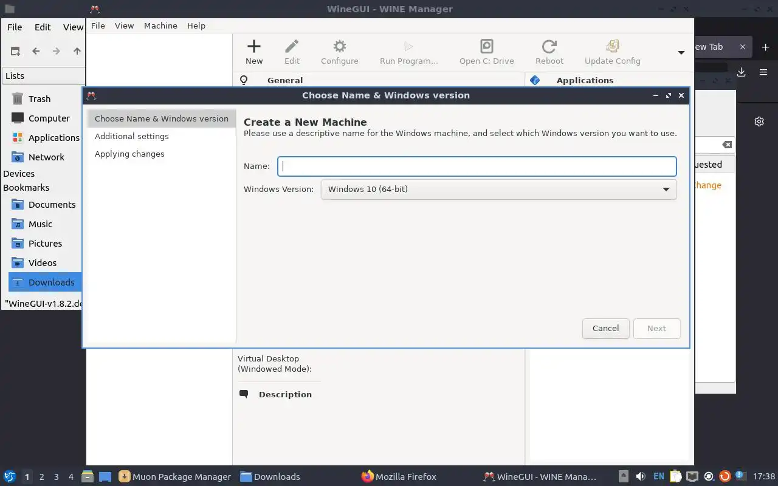Viewport: 778px width, 486px height.
Task: Click the Applications section icon
Action: pos(535,80)
